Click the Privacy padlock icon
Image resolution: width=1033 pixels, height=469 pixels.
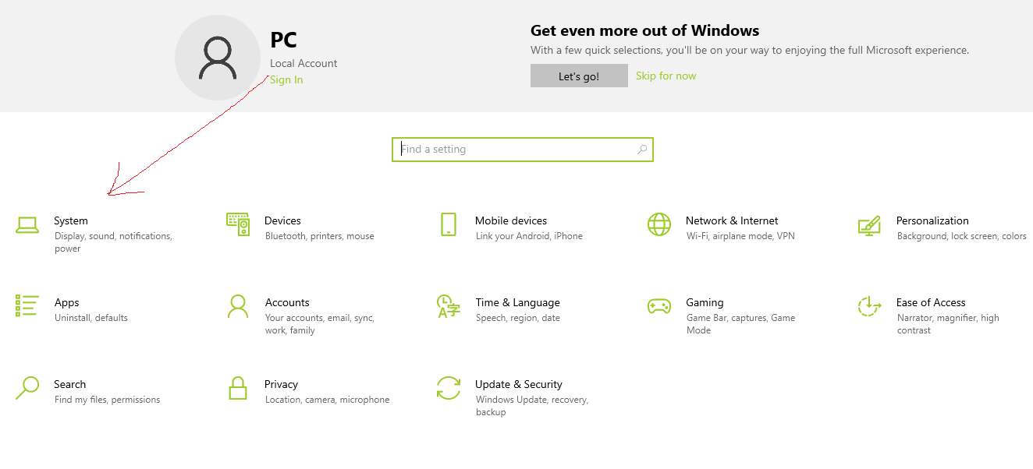click(x=237, y=387)
